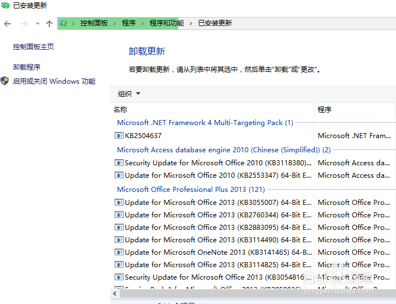
Task: Click the address bar control panel icon
Action: [x=63, y=23]
